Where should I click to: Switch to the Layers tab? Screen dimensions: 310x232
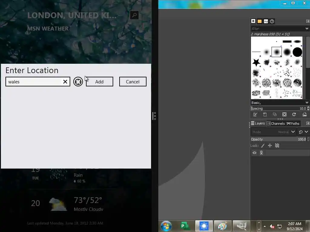click(258, 124)
